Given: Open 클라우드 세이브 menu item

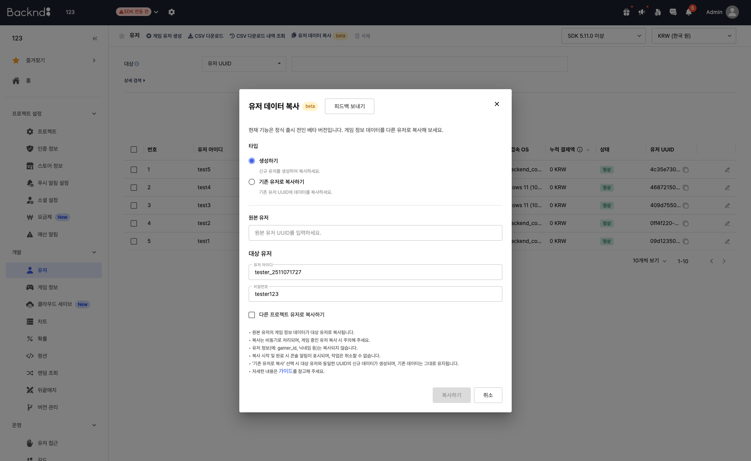Looking at the screenshot, I should pyautogui.click(x=54, y=304).
